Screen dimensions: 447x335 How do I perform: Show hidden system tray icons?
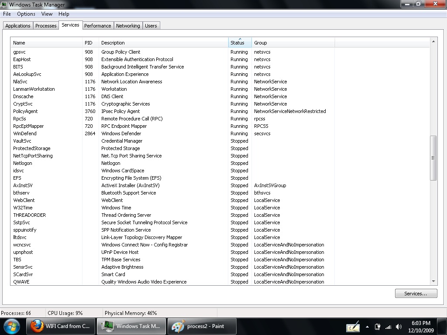(367, 327)
